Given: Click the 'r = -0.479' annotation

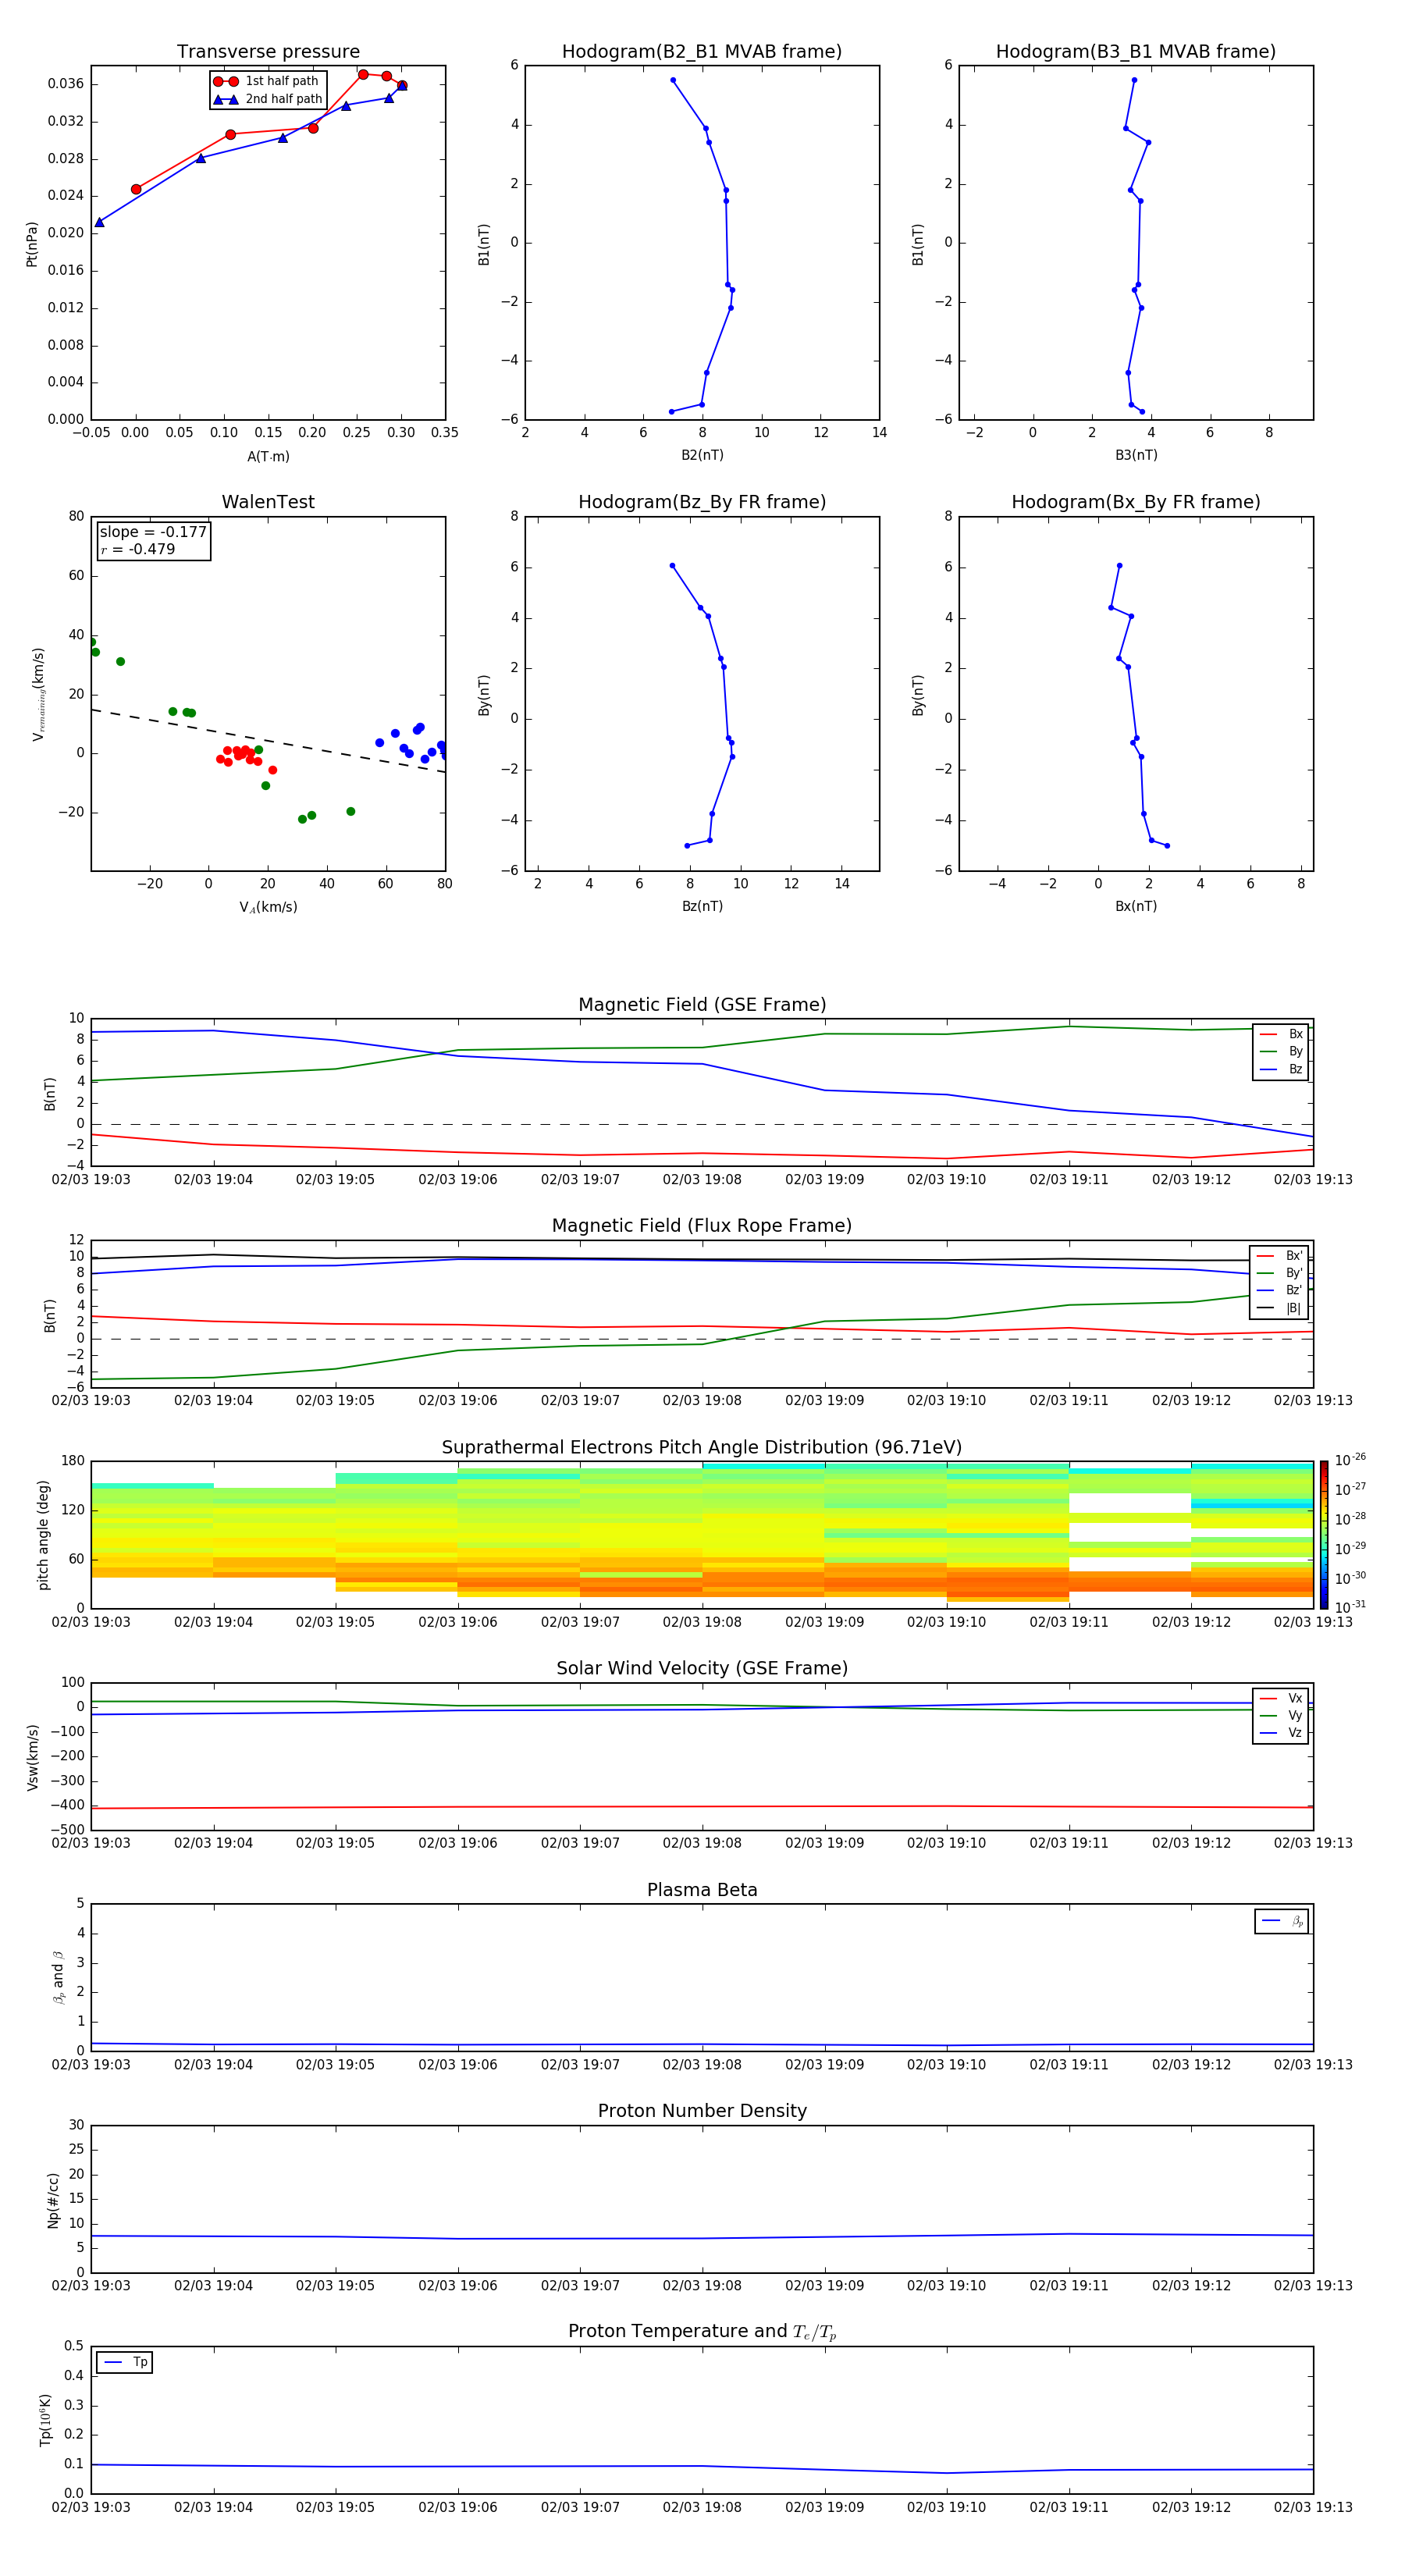Looking at the screenshot, I should pos(138,549).
